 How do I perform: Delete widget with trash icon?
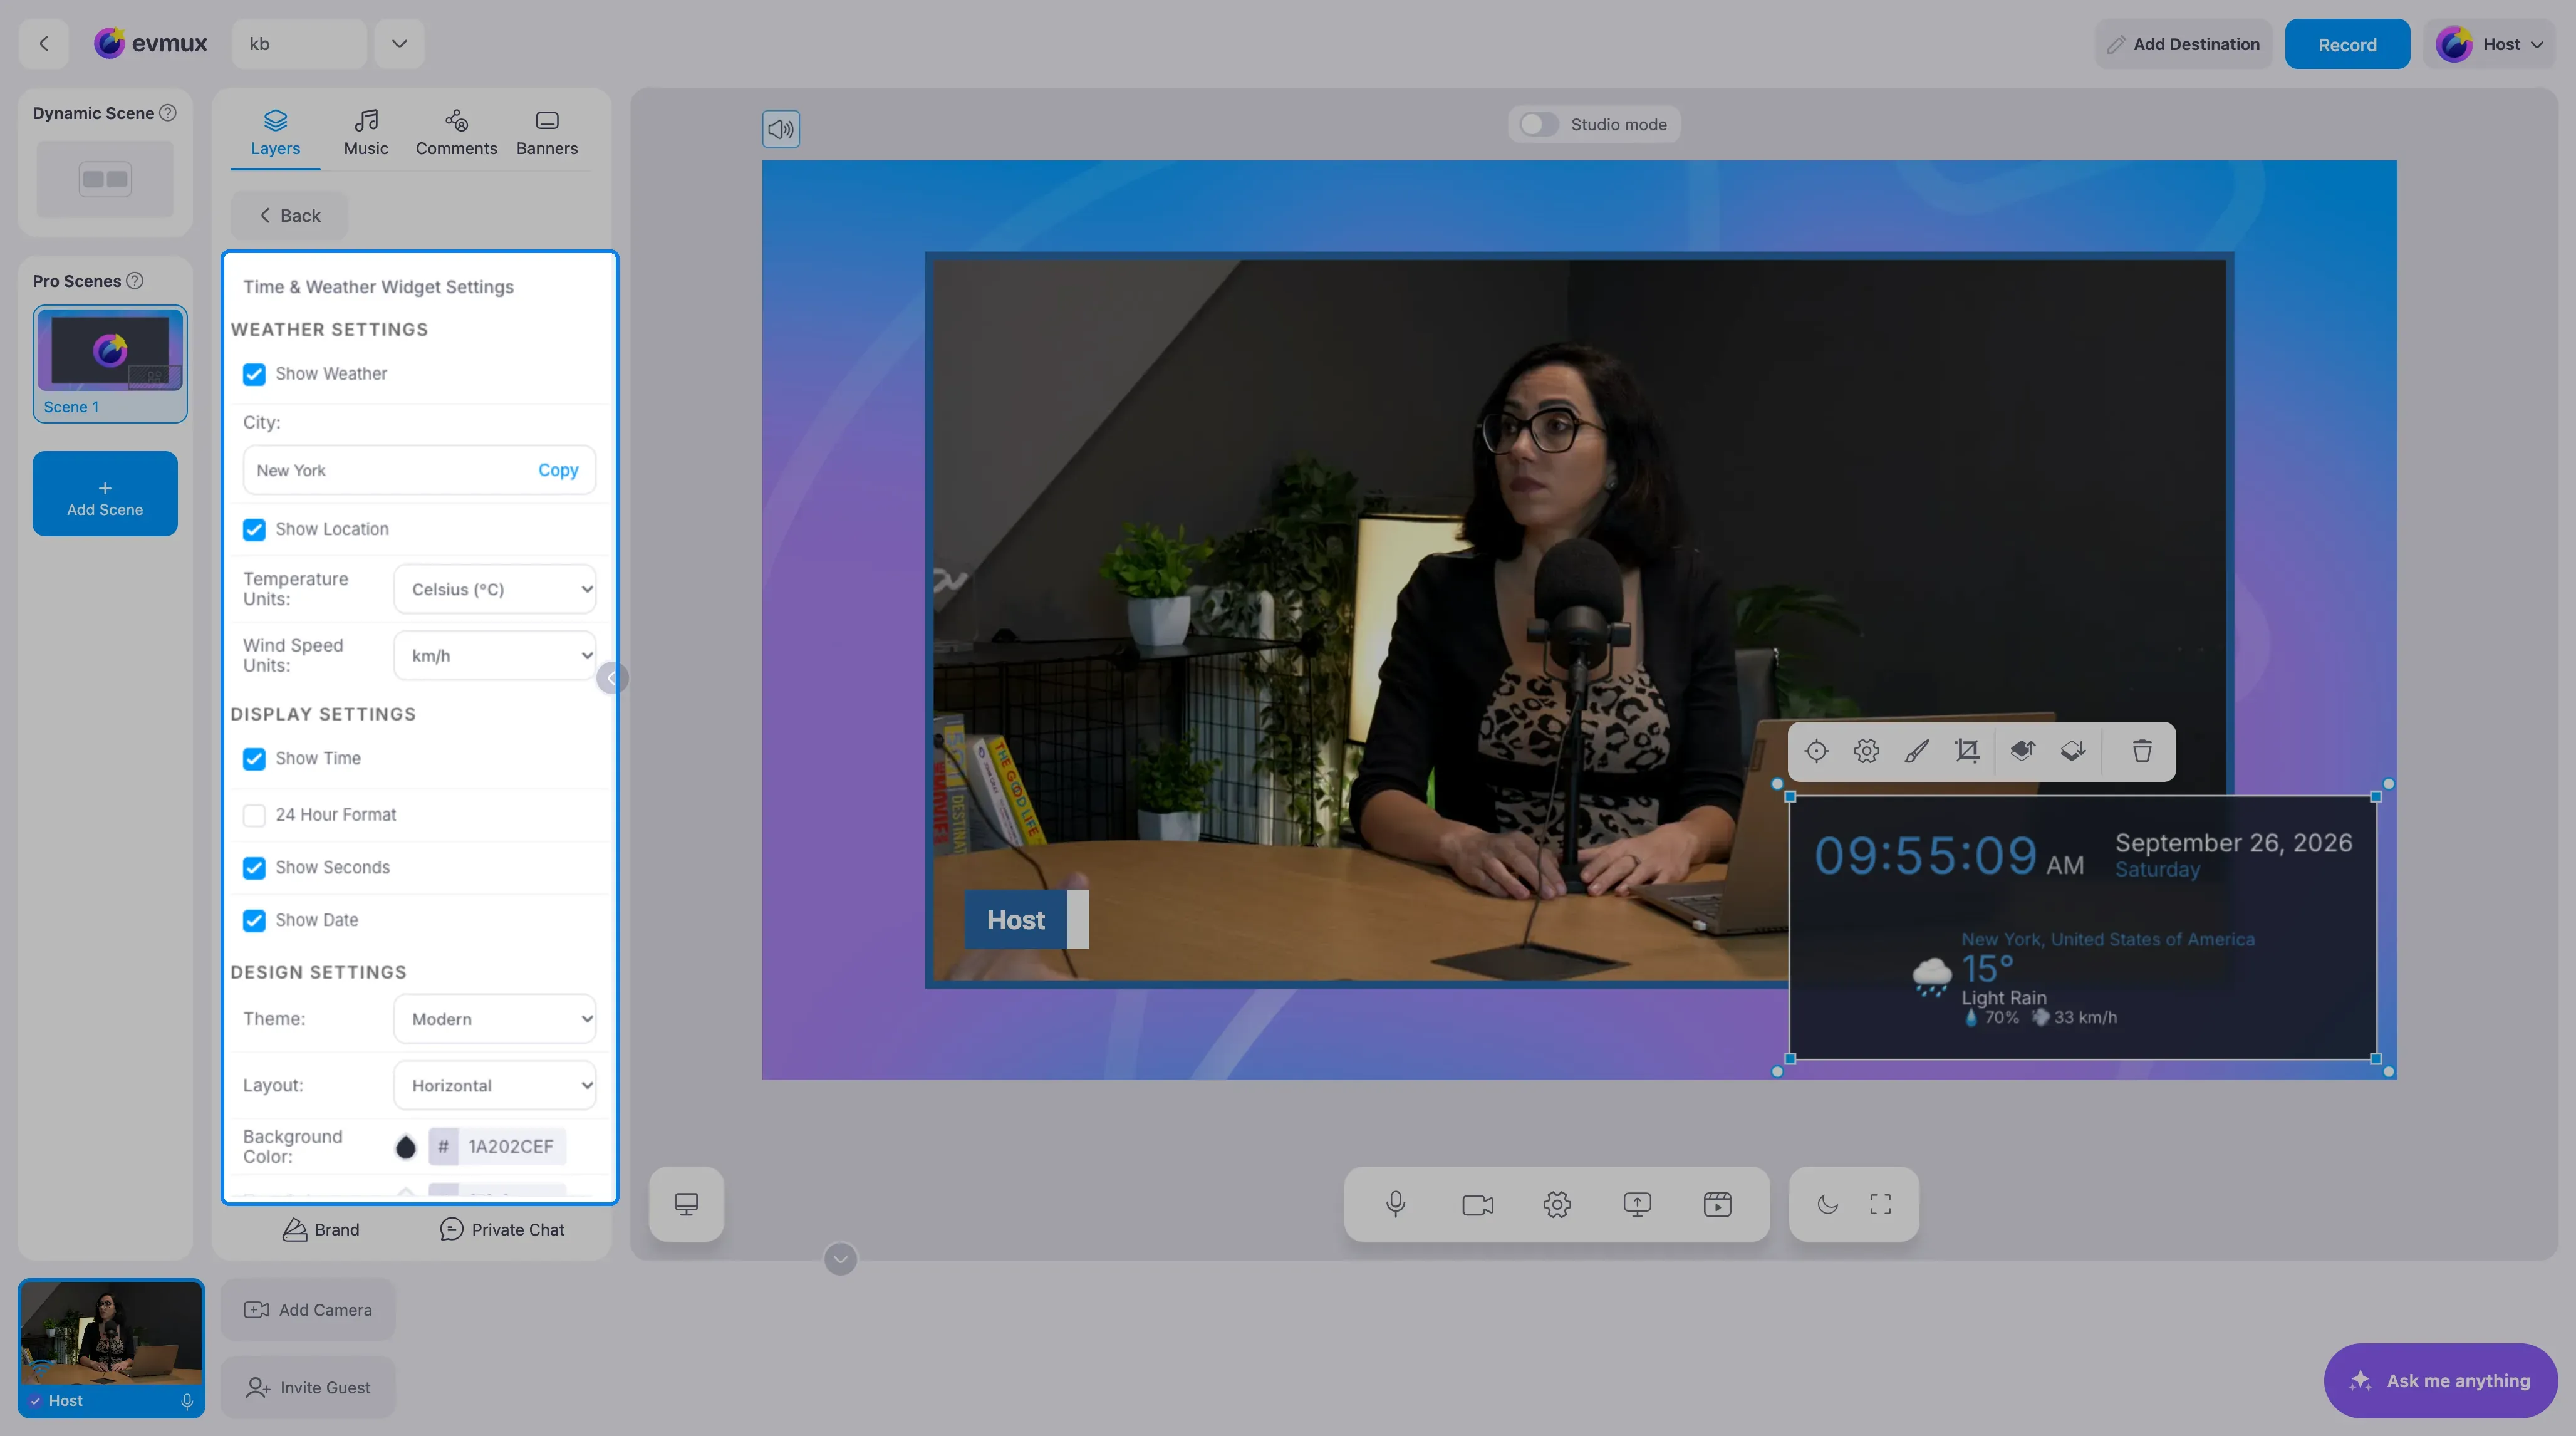click(x=2142, y=751)
